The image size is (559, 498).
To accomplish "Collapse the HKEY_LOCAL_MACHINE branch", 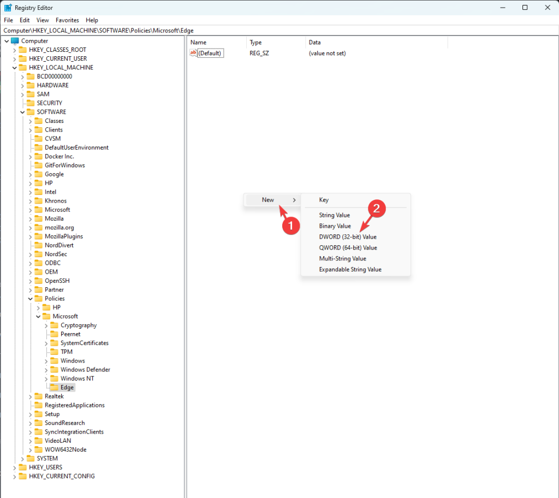I will coord(13,67).
